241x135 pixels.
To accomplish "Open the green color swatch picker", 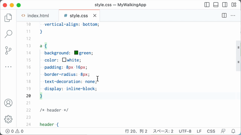I will click(76, 52).
